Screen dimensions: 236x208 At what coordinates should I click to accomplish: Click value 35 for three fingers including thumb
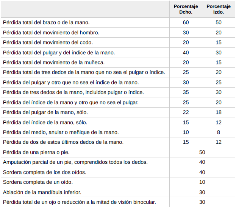(186, 92)
